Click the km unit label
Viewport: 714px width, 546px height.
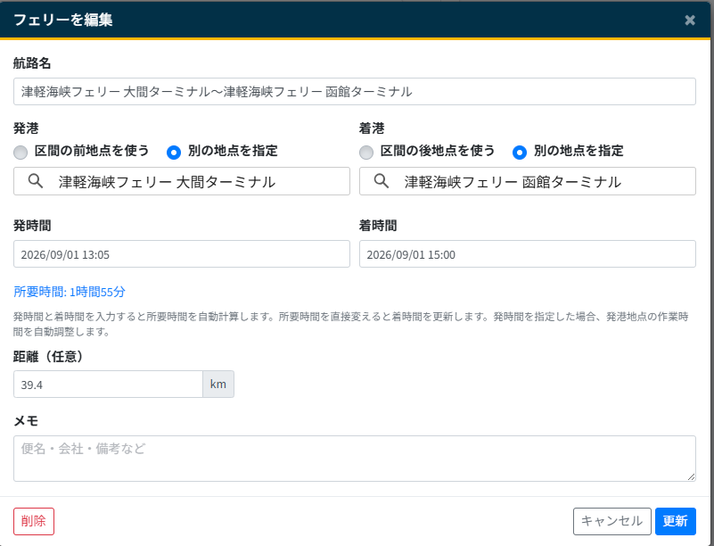point(218,385)
